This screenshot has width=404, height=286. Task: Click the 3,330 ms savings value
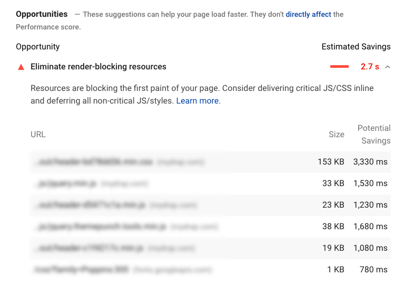coord(370,162)
